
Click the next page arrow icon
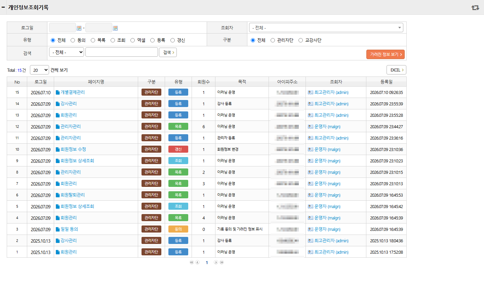[216, 262]
